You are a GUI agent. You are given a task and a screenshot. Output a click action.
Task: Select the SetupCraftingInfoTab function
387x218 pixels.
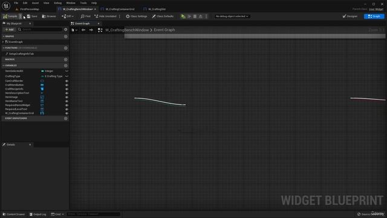[x=21, y=54]
